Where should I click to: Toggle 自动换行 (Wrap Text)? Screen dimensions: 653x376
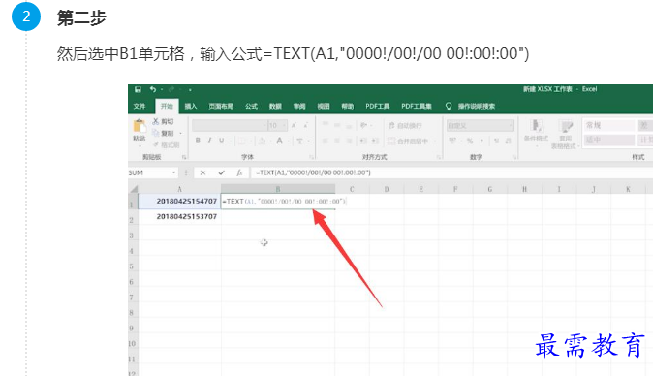pyautogui.click(x=406, y=125)
